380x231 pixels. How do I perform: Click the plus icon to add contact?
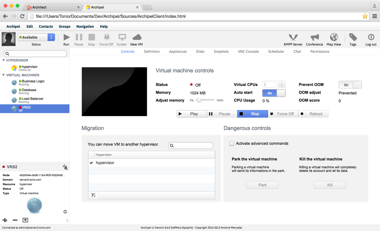click(x=5, y=220)
